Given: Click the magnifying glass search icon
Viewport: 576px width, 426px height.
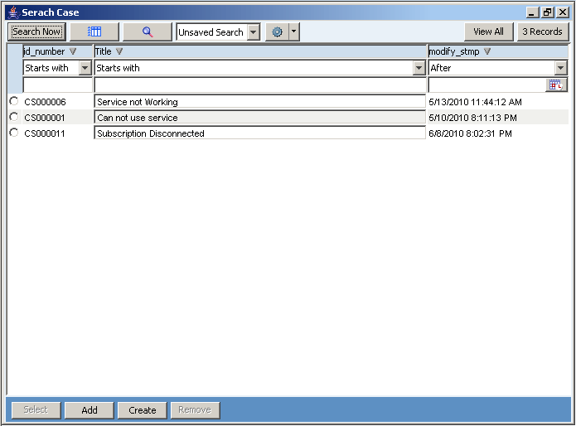Looking at the screenshot, I should (x=148, y=31).
